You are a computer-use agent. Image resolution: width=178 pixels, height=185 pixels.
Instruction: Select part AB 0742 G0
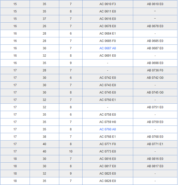pyautogui.click(x=155, y=78)
